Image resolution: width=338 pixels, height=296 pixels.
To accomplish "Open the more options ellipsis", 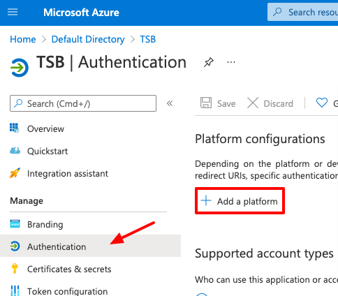I will pos(231,62).
